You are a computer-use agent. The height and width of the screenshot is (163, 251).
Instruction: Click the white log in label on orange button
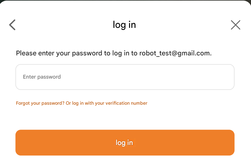(124, 143)
